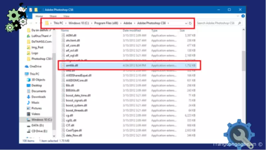The width and height of the screenshot is (266, 150).
Task: Click the Search Adobe Photoshop CS6 box
Action: click(215, 23)
